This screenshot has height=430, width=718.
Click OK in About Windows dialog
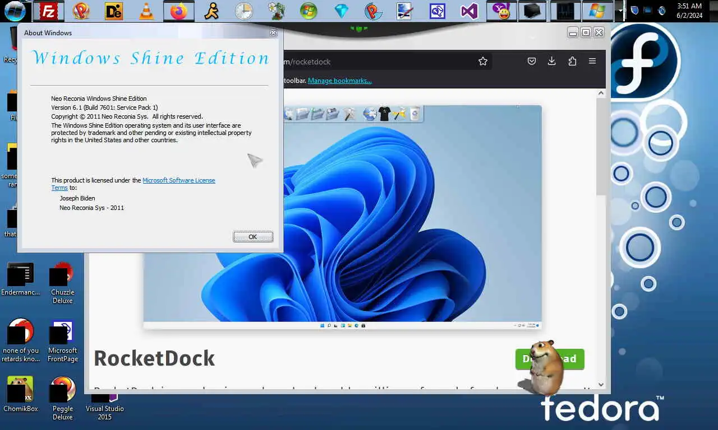253,237
